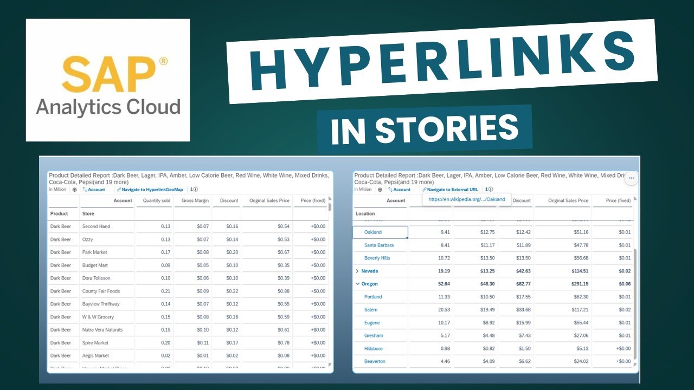Click County Fair Foods' $0.88 price value
The height and width of the screenshot is (390, 694).
pos(283,291)
